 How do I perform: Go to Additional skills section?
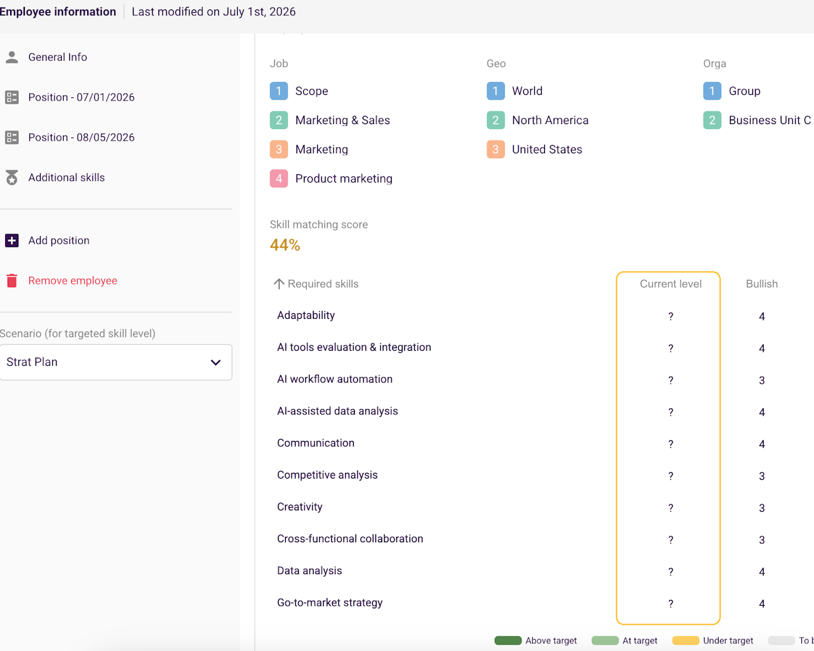pos(66,178)
